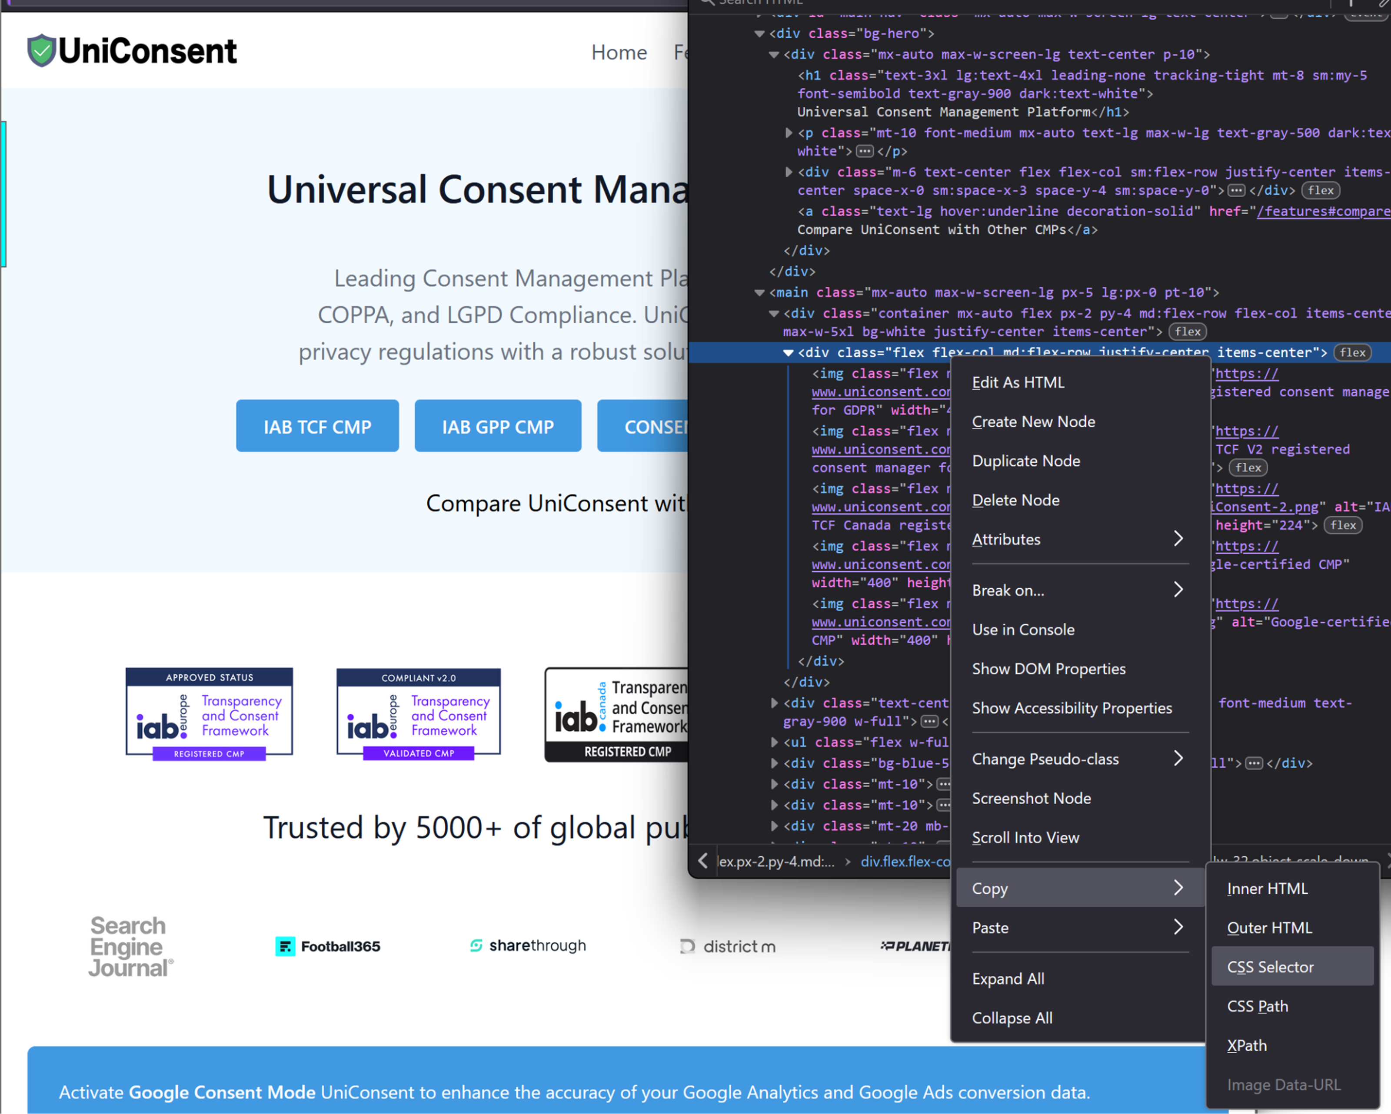Copy Inner HTML from submenu
Screen dimensions: 1391x1114
pyautogui.click(x=1292, y=889)
